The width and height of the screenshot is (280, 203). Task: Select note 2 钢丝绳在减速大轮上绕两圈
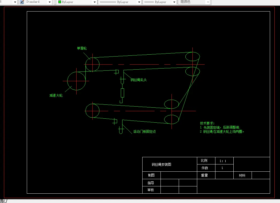tap(222, 131)
